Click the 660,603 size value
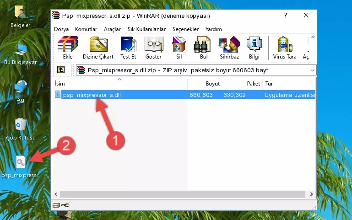The width and height of the screenshot is (352, 220). click(x=201, y=95)
